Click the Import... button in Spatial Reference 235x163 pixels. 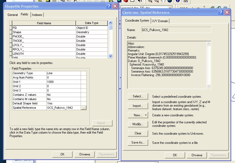(138, 106)
